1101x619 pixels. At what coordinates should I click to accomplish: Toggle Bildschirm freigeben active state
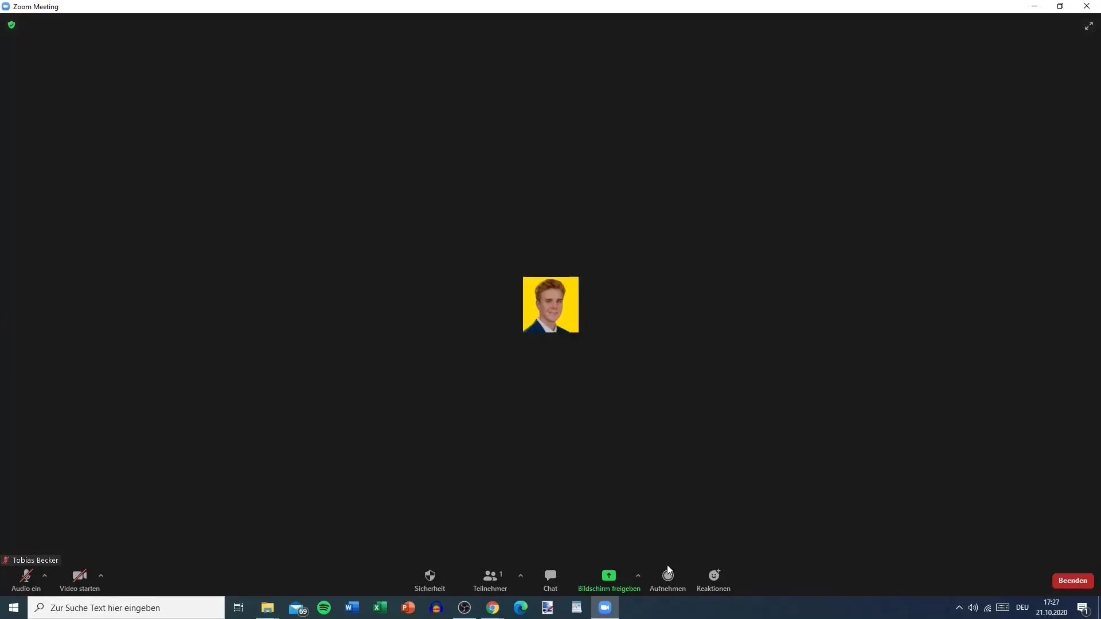[609, 579]
